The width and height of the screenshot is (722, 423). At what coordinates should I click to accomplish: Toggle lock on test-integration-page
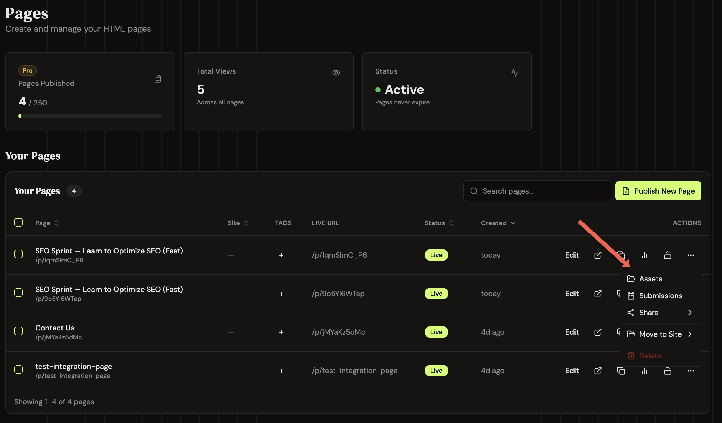click(668, 371)
